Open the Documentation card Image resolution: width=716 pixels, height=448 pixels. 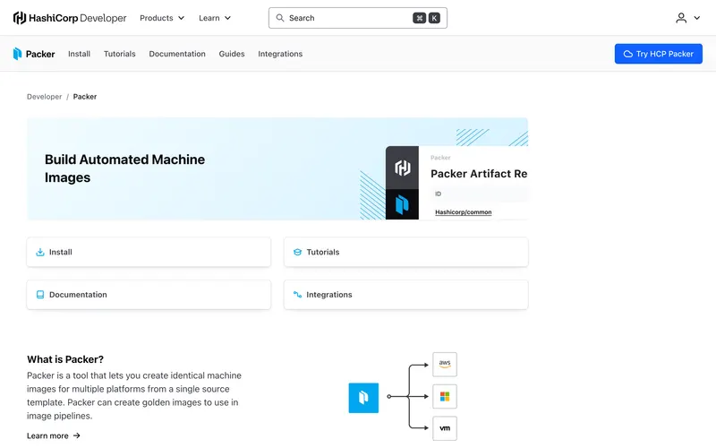pos(149,295)
